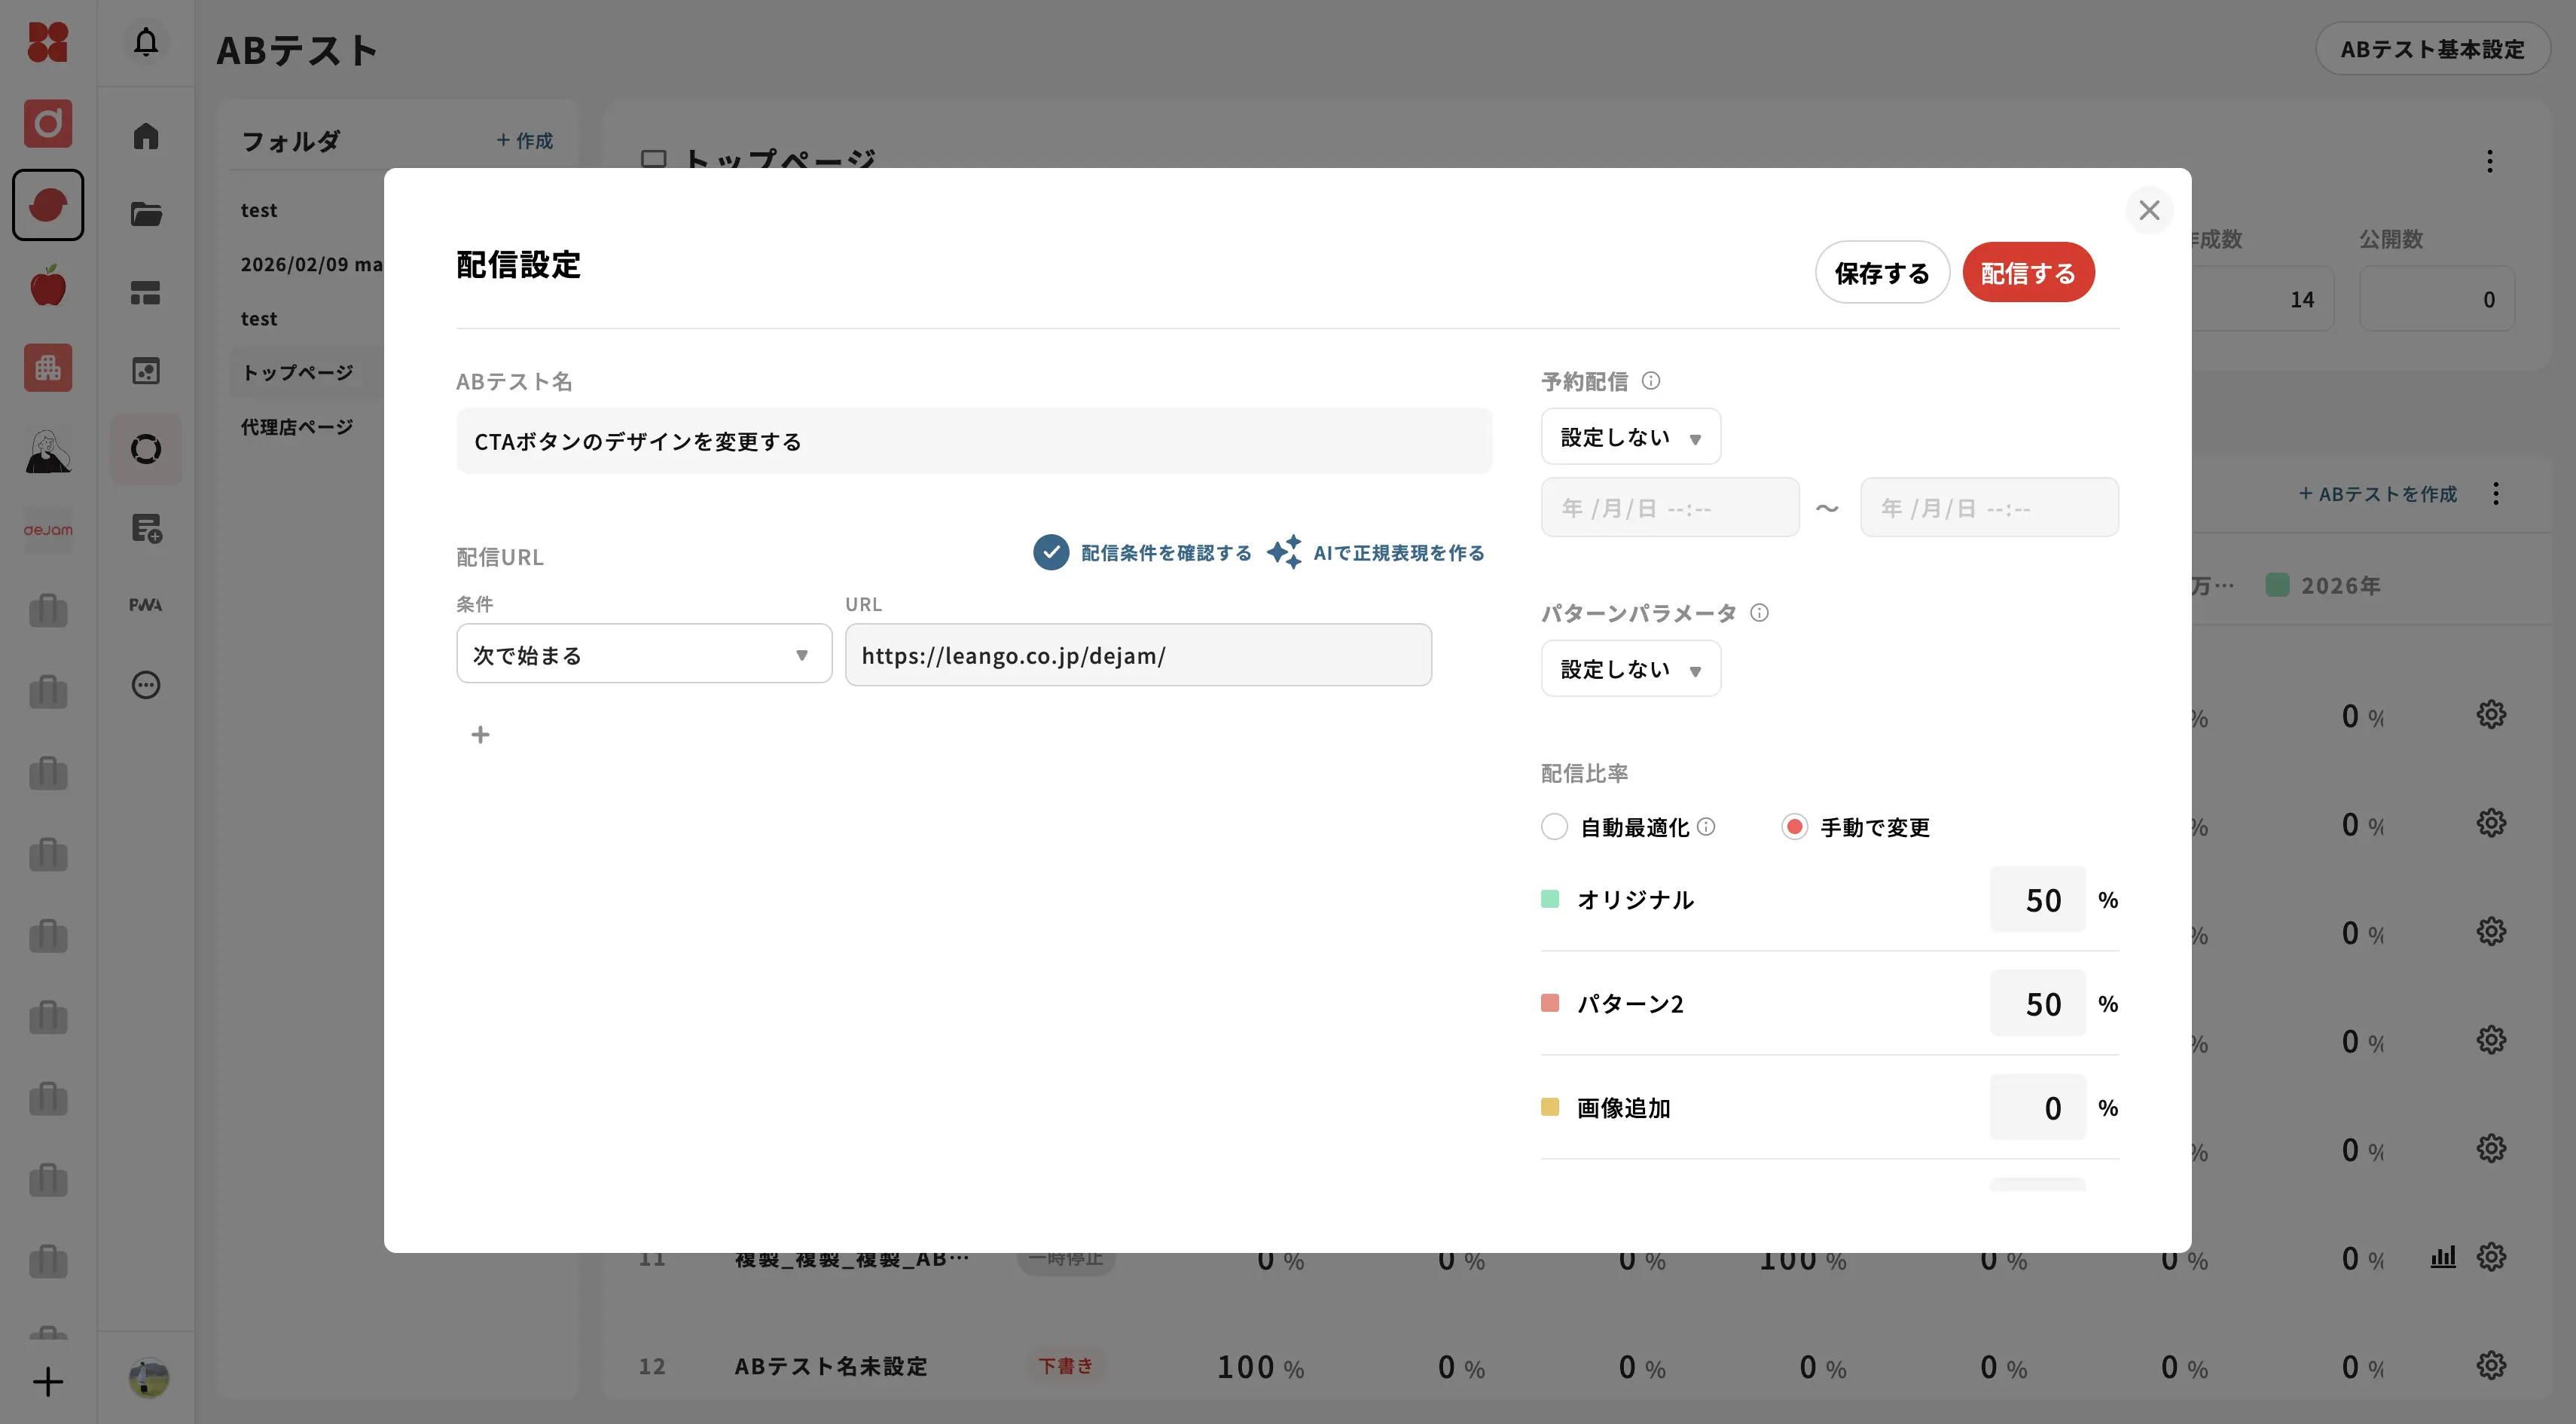Select the woman portrait workspace icon
2576x1424 pixels.
point(48,450)
